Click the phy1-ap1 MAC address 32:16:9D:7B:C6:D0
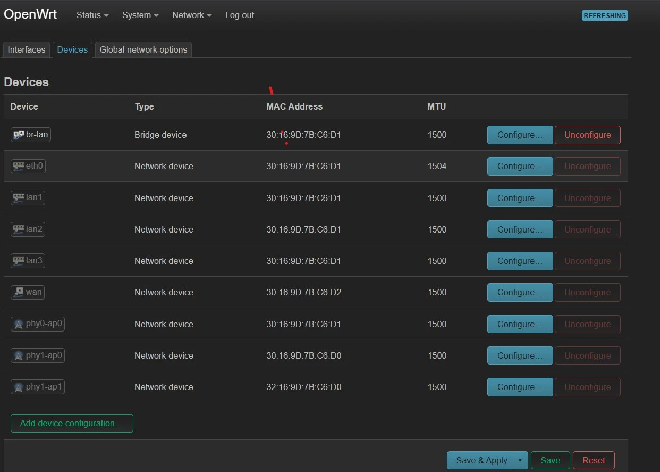The width and height of the screenshot is (660, 472). (304, 387)
